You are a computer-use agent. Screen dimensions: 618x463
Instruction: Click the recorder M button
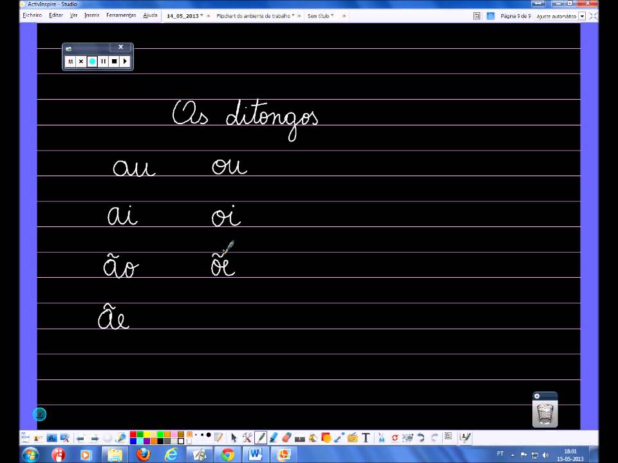point(70,62)
